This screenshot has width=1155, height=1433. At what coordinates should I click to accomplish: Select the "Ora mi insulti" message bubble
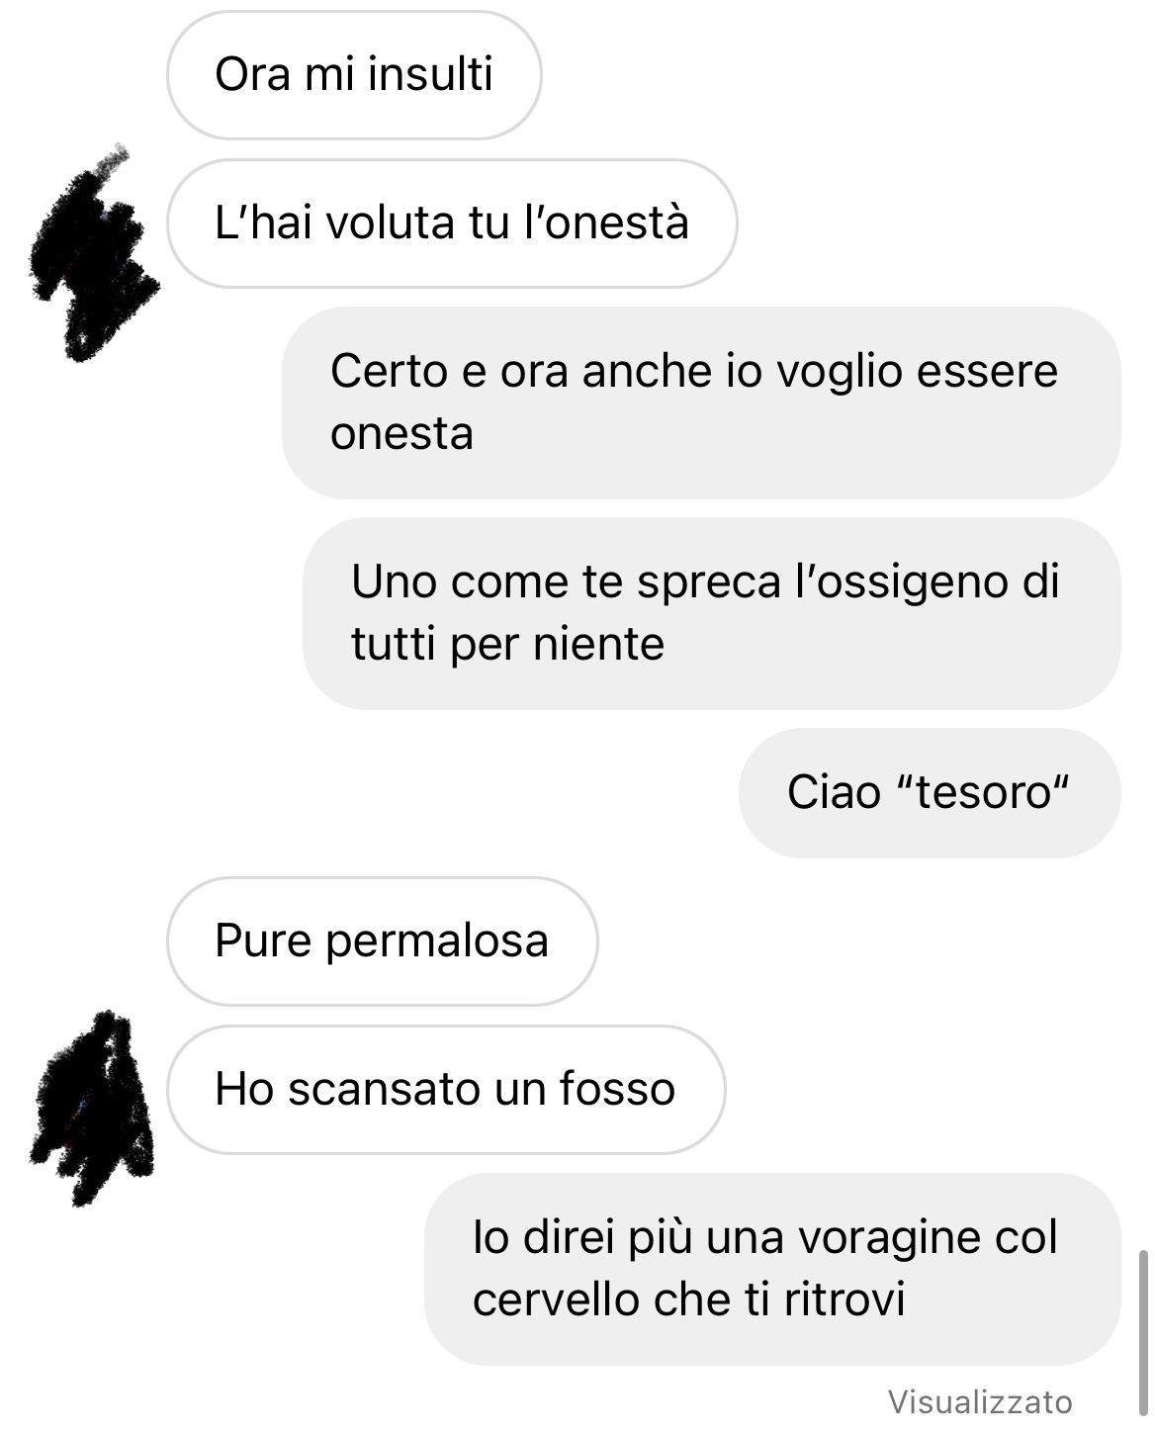[354, 75]
